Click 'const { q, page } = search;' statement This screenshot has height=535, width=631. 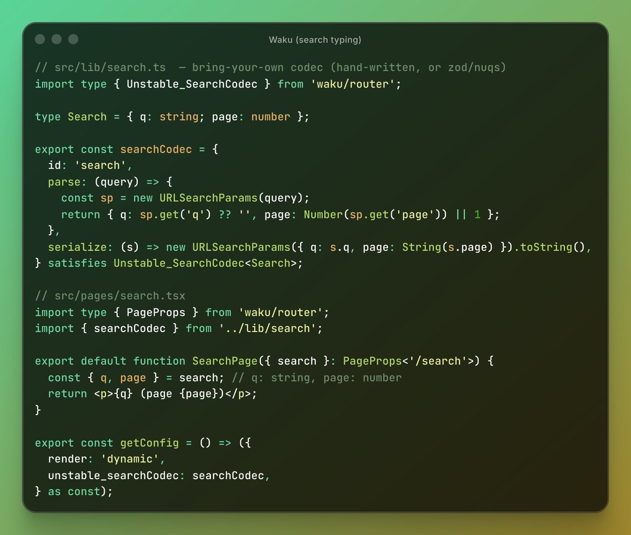tap(136, 377)
